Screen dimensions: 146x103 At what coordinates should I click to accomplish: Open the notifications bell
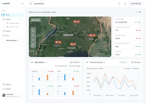[125, 4]
